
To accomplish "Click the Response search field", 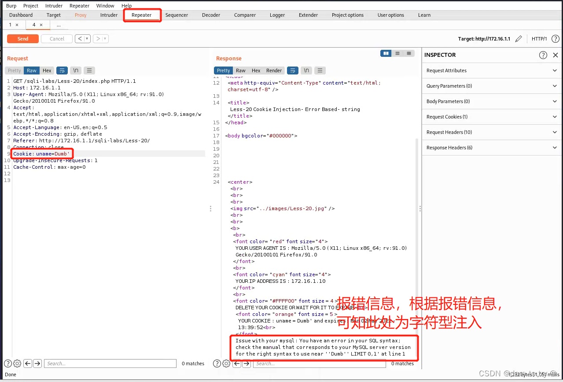I will pyautogui.click(x=319, y=363).
